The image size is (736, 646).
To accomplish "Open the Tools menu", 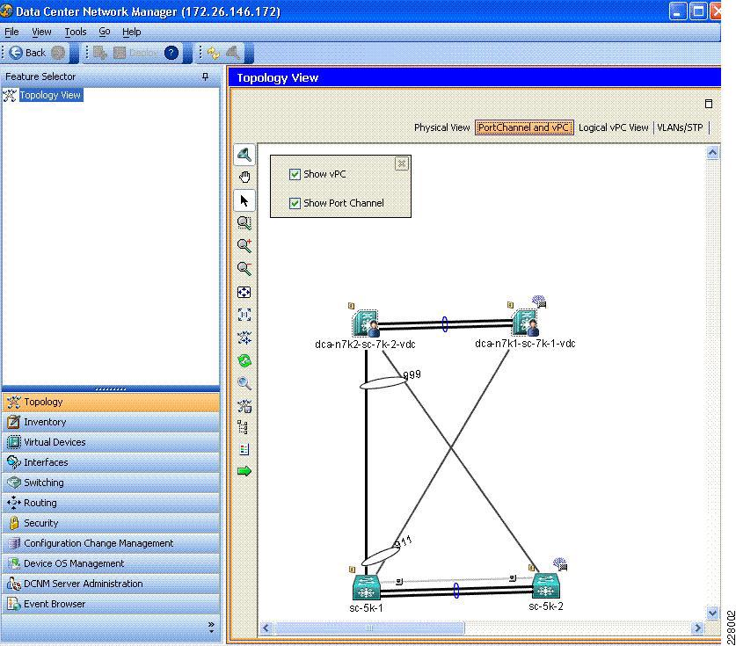I will 75,32.
